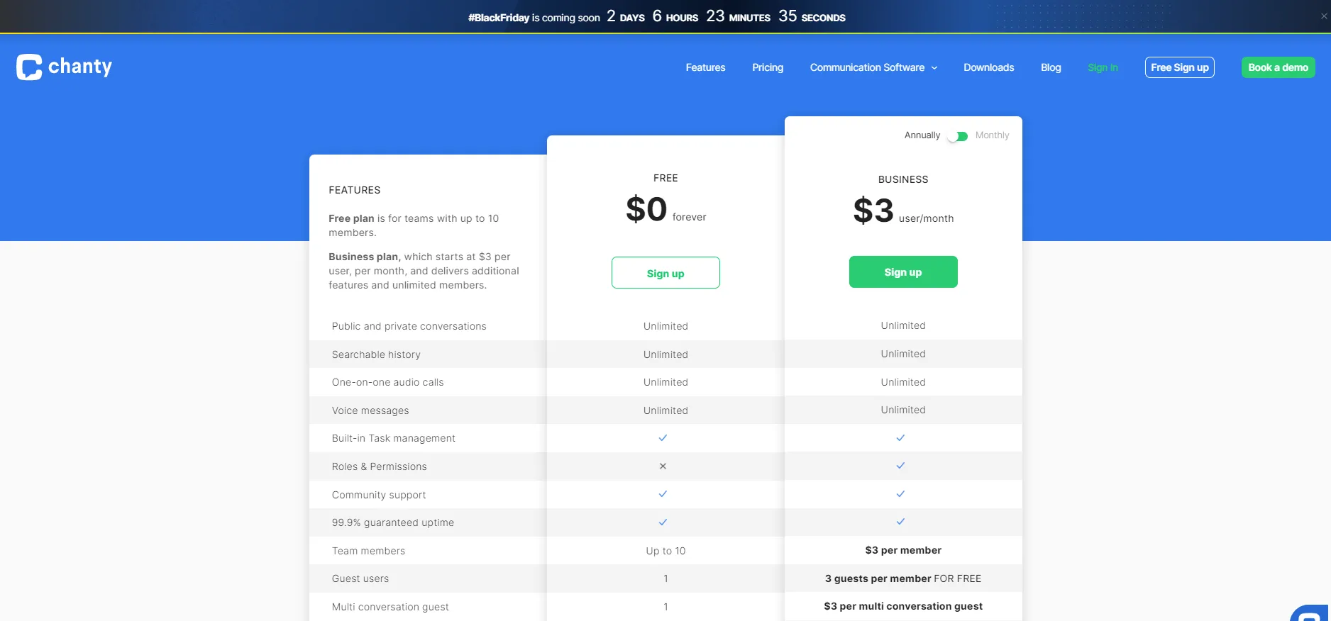1331x621 pixels.
Task: Click the Free plan guaranteed uptime checkmark
Action: [663, 522]
